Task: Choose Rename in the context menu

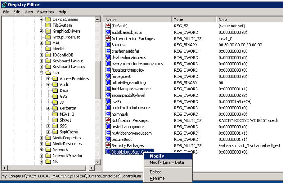Action: point(168,178)
